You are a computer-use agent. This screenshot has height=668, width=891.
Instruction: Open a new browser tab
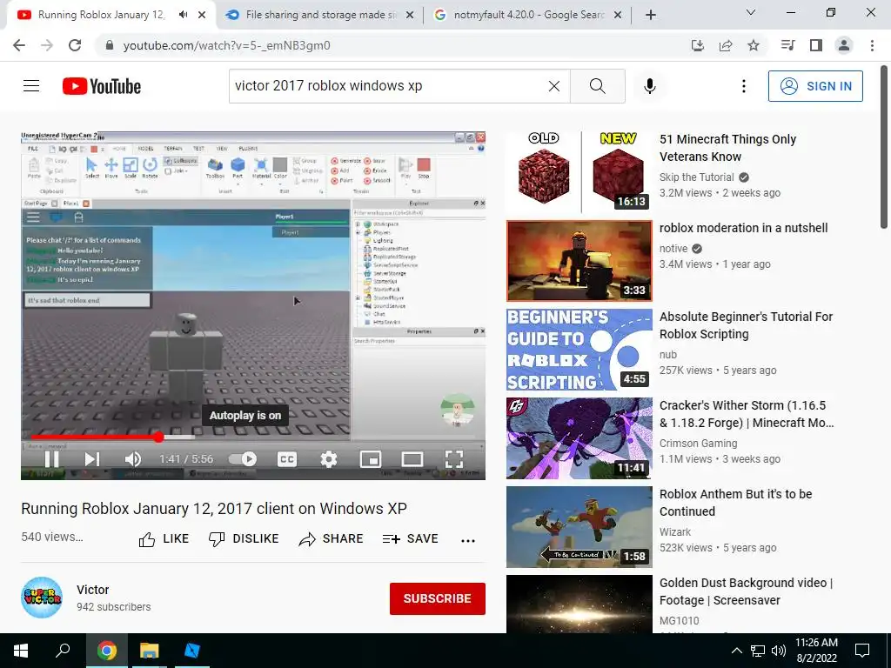click(651, 15)
